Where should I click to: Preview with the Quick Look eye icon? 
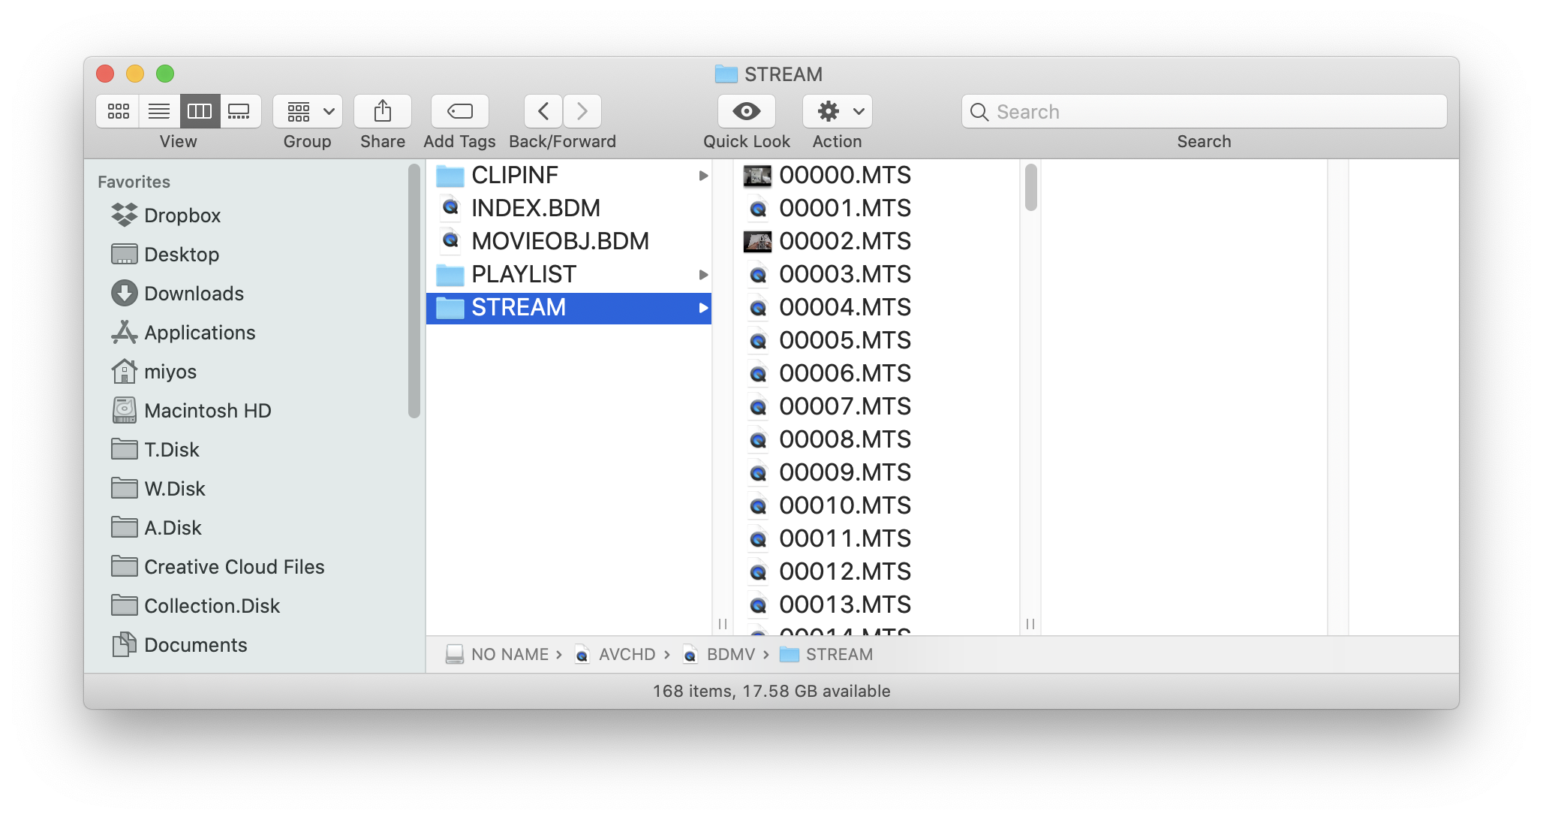pyautogui.click(x=746, y=111)
